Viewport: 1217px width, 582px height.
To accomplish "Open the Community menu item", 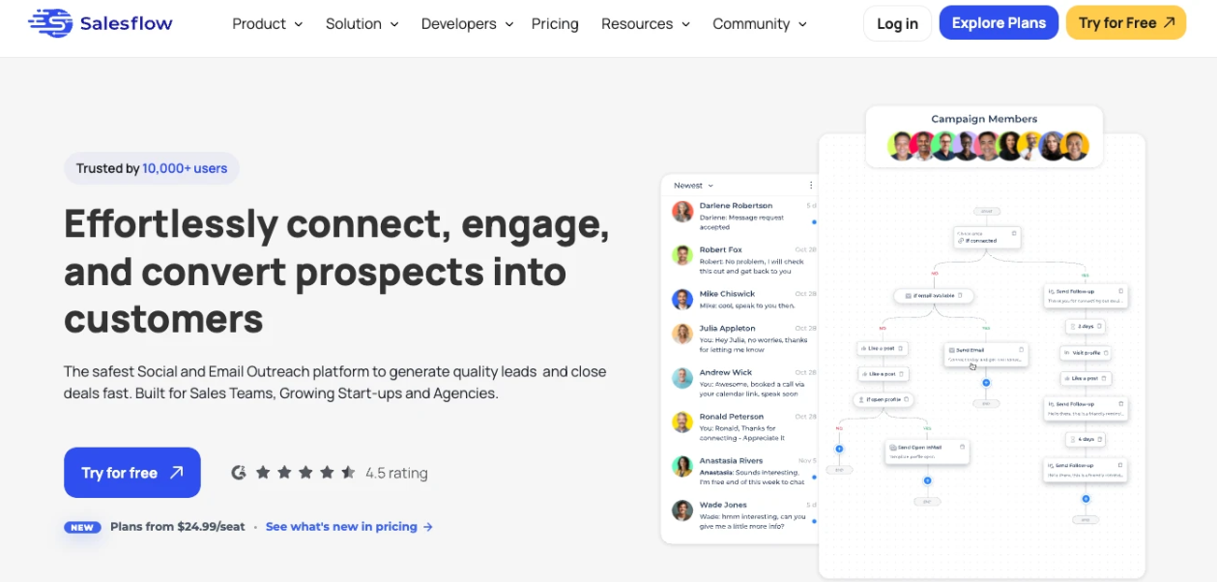I will click(760, 23).
